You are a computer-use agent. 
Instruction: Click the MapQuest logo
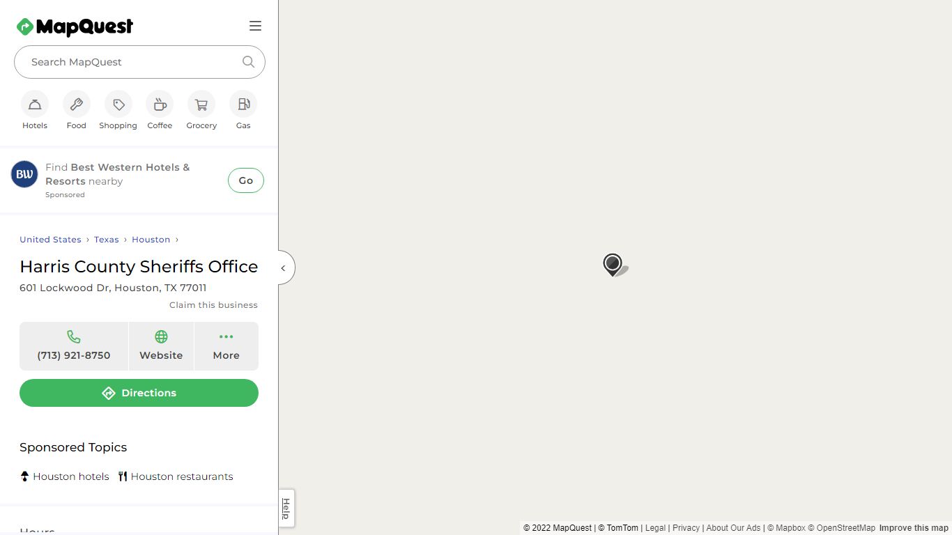tap(75, 26)
